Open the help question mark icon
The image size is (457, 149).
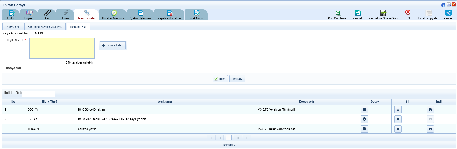tap(443, 5)
